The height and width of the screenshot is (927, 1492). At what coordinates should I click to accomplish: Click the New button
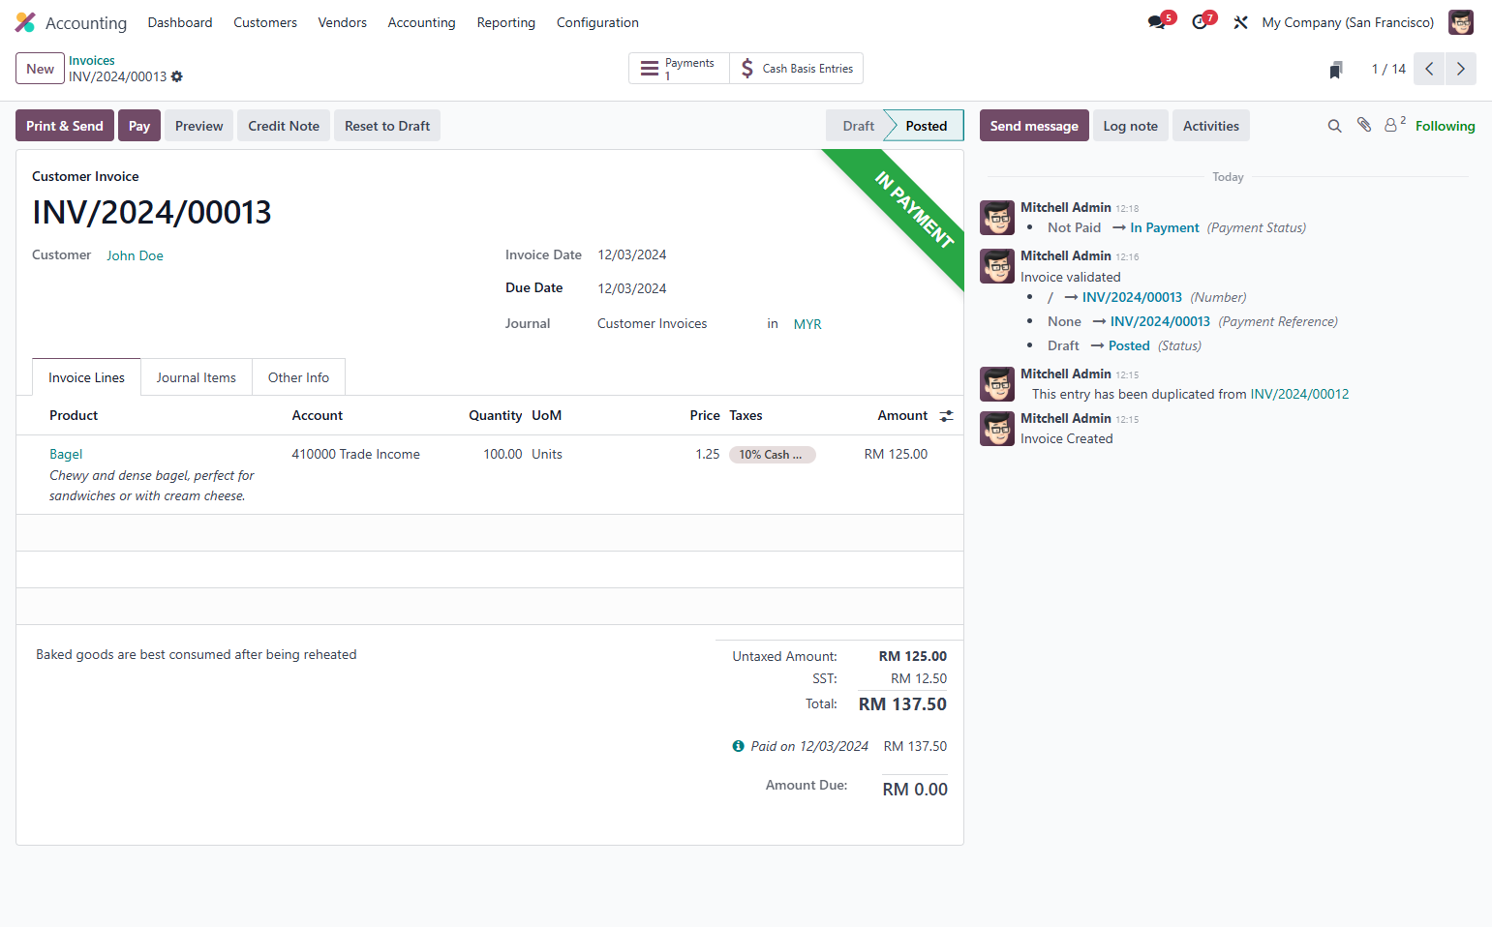point(41,69)
